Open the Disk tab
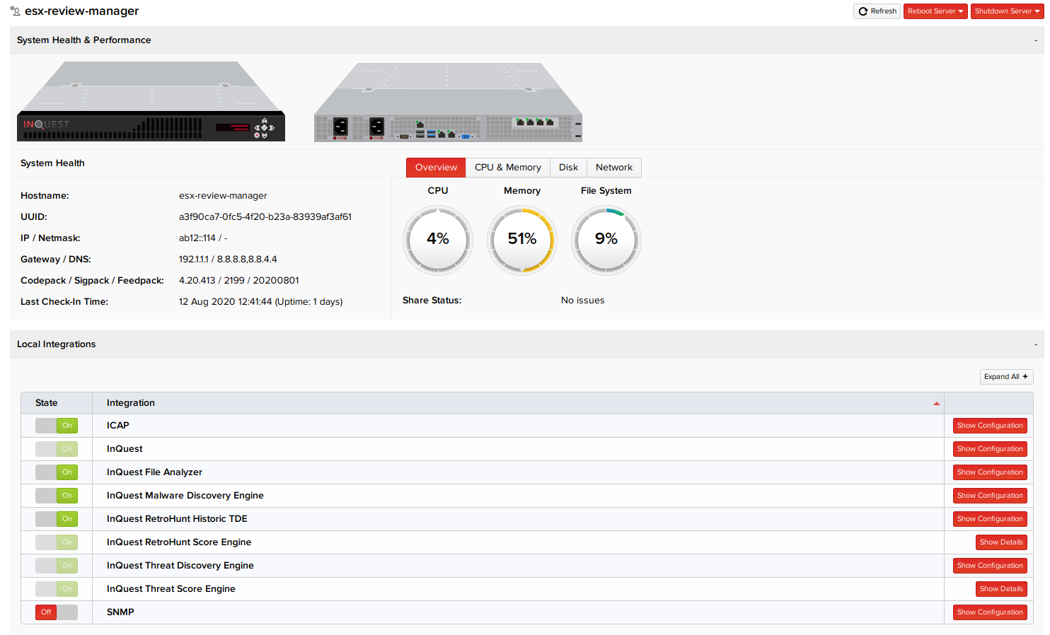Viewport: 1050px width, 635px height. [568, 168]
